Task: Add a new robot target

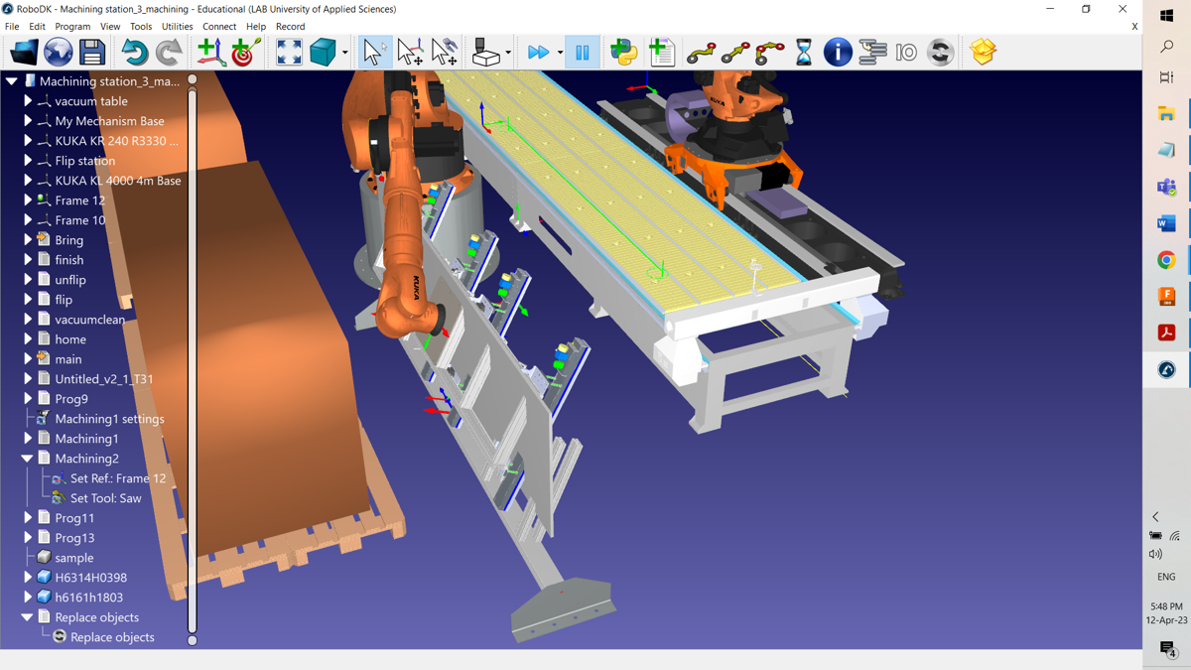Action: pos(246,52)
